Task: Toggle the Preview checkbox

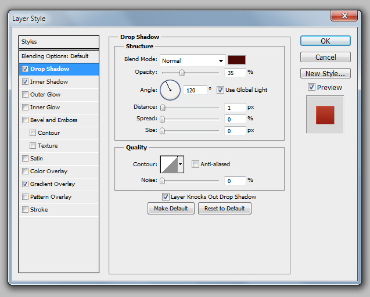Action: point(311,87)
